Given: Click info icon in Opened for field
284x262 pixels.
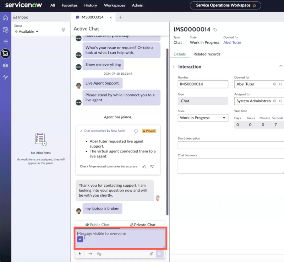Looking at the screenshot, I should coord(274,84).
